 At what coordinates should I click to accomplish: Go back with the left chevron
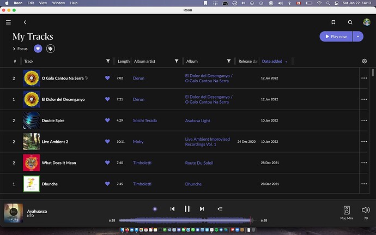point(25,22)
